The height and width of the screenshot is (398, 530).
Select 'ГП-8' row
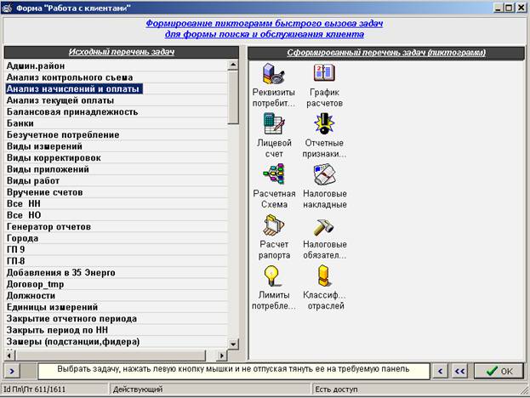(x=116, y=261)
